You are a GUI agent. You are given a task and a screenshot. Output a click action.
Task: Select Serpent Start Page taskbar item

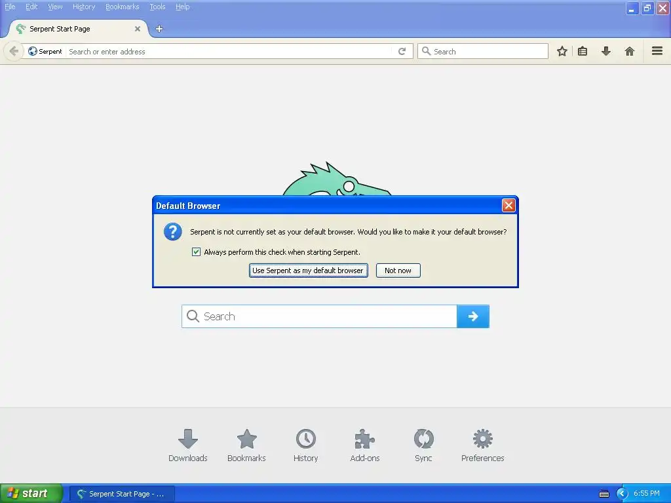click(x=122, y=494)
